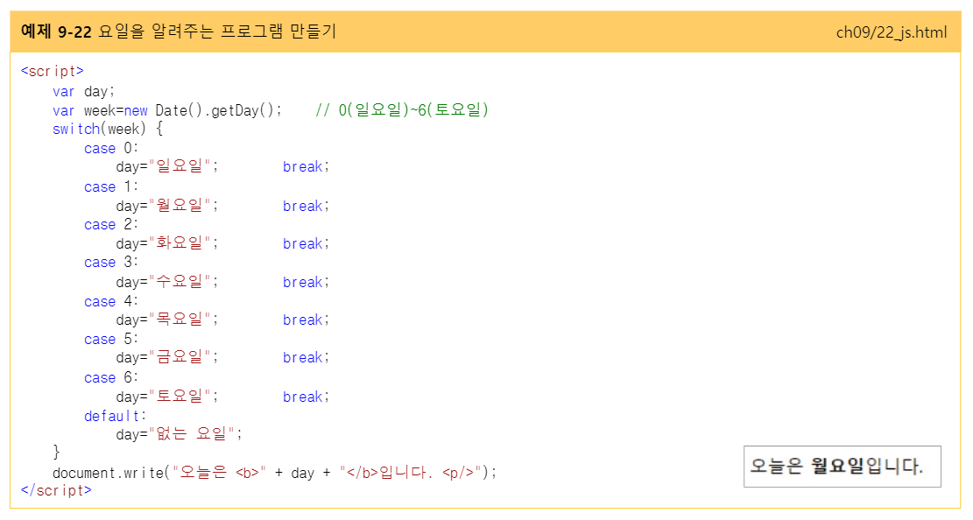
Task: Click the string "수요일"
Action: tap(180, 282)
